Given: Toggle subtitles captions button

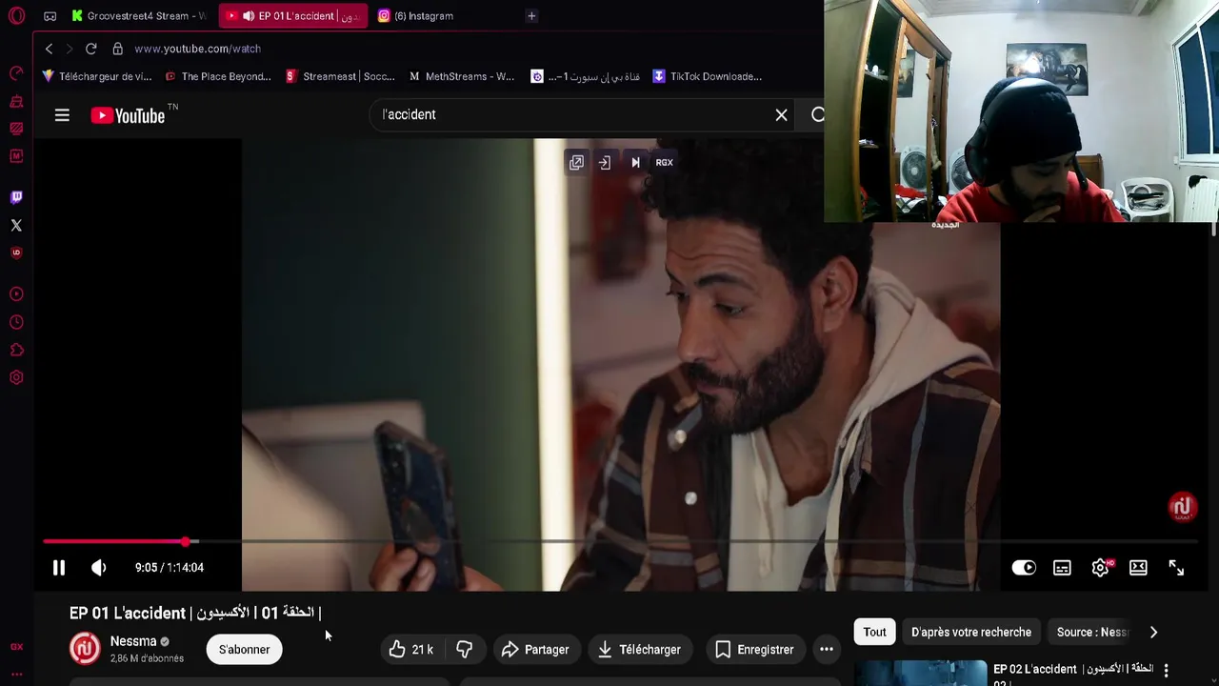Looking at the screenshot, I should click(x=1062, y=568).
